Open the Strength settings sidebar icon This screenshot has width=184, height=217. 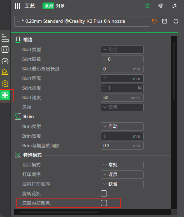click(x=5, y=49)
